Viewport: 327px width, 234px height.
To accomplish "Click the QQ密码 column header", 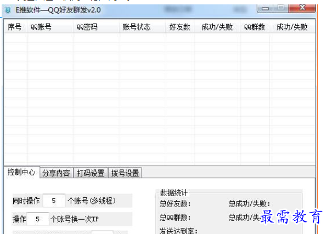I will [x=97, y=27].
